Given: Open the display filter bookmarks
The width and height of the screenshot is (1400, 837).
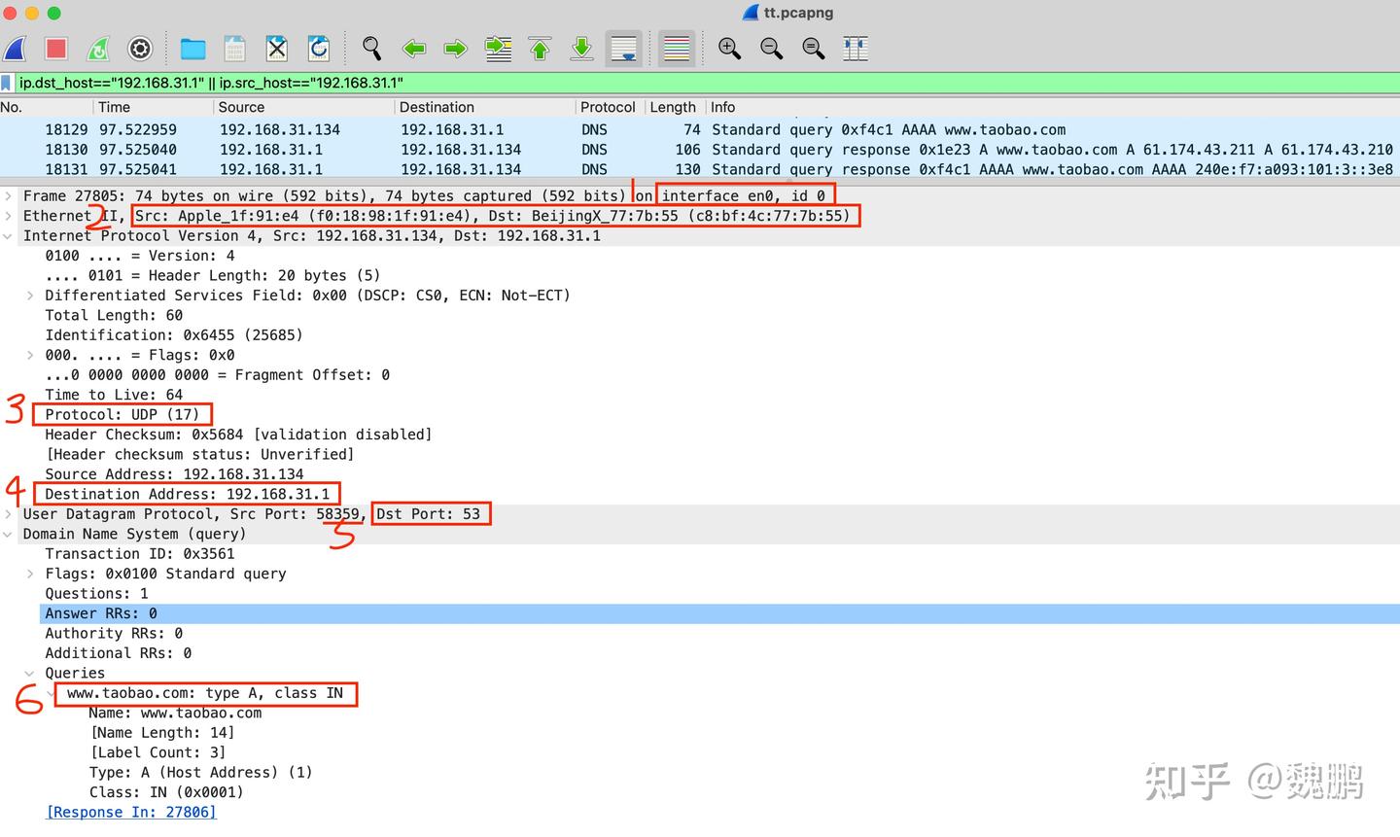Looking at the screenshot, I should (8, 83).
